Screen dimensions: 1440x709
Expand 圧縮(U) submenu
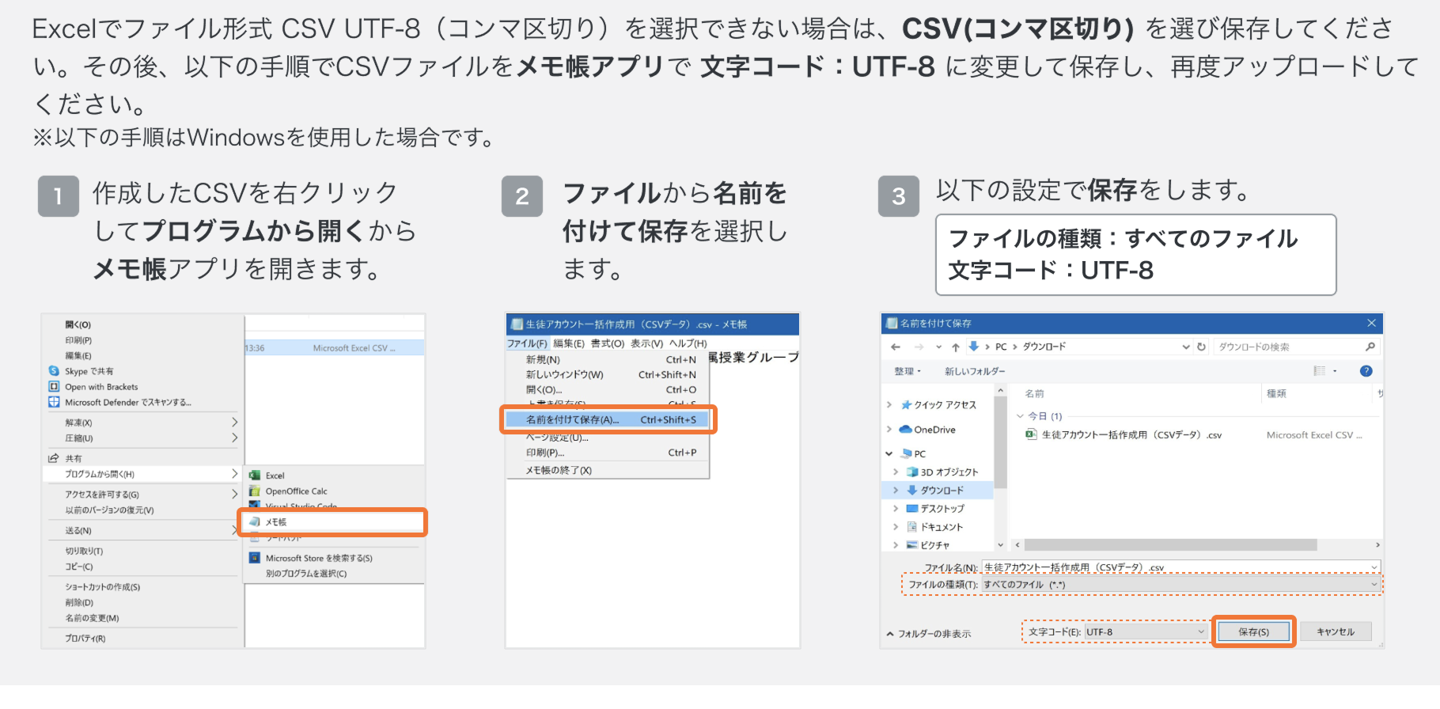(234, 438)
